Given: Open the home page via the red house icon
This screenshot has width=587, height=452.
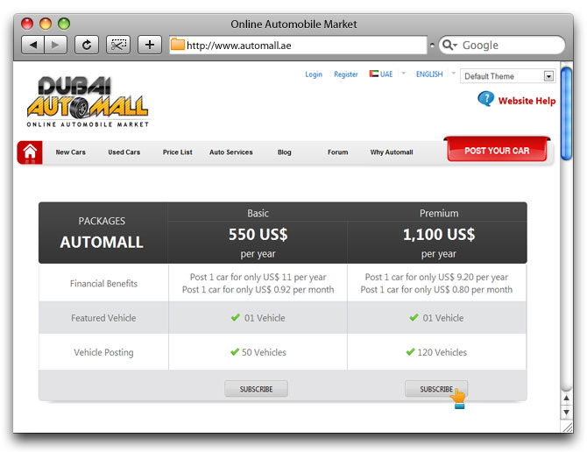Looking at the screenshot, I should pos(30,152).
